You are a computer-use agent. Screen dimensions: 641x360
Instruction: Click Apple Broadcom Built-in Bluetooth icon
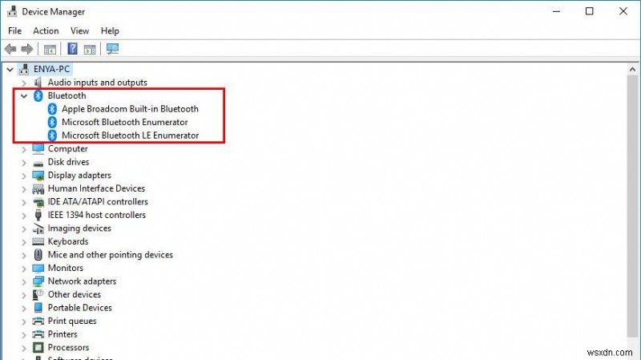52,109
